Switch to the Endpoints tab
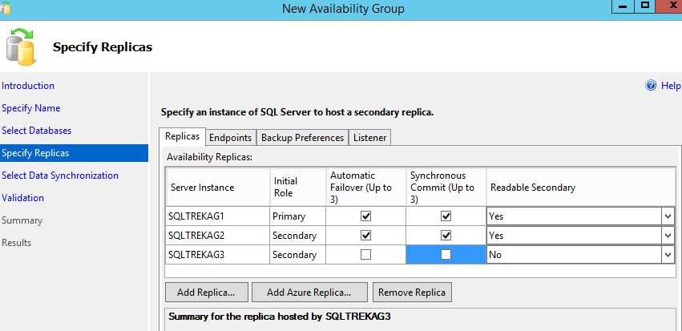The width and height of the screenshot is (682, 331). (231, 137)
